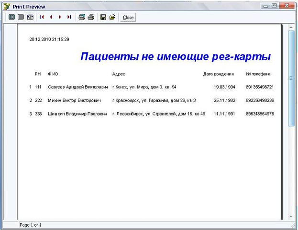Click the Close button in the toolbar
The image size is (298, 230).
pos(128,18)
